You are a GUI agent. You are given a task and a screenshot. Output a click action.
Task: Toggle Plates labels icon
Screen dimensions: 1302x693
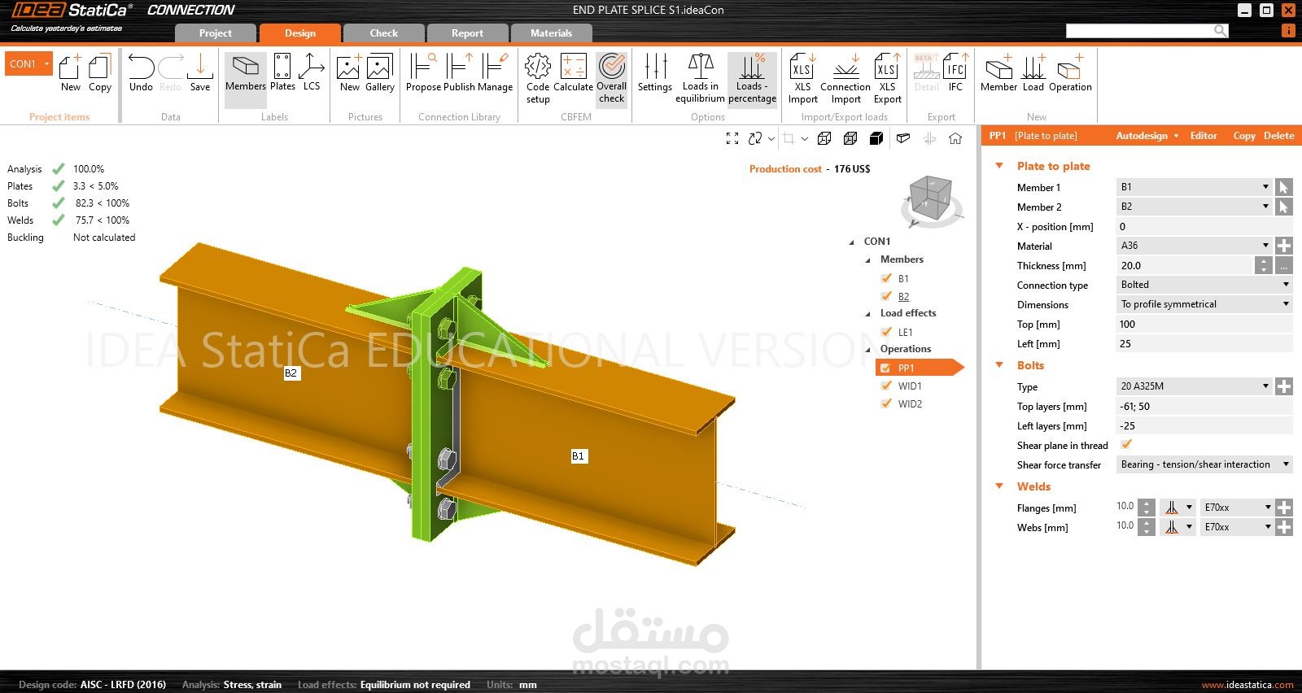point(282,73)
